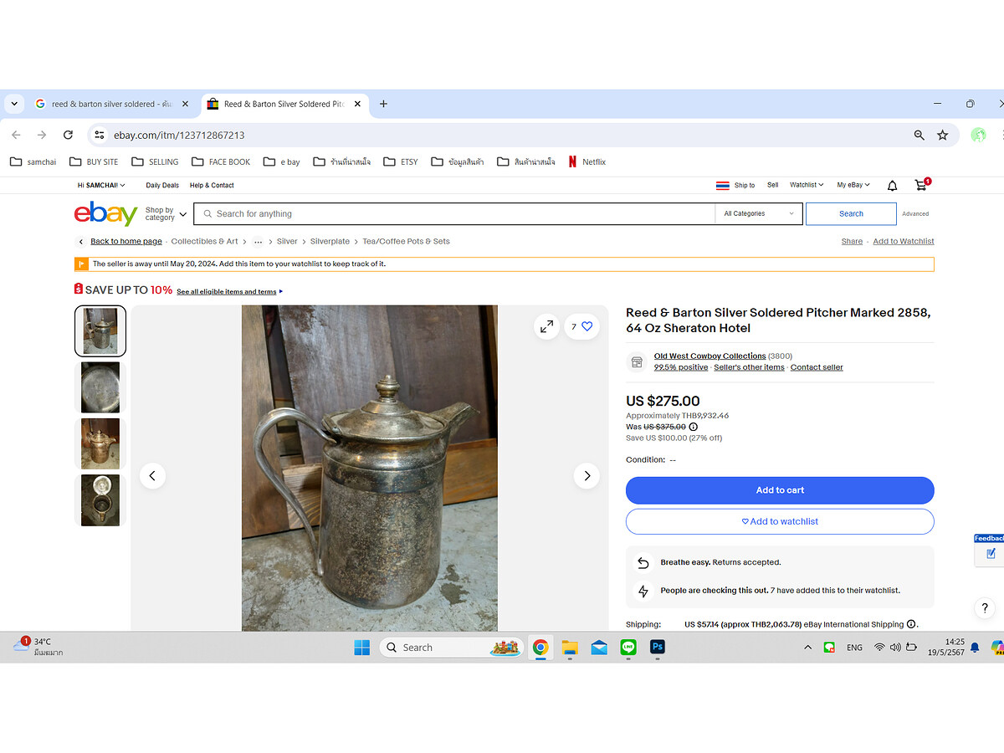Click the browser back arrow

pyautogui.click(x=16, y=135)
